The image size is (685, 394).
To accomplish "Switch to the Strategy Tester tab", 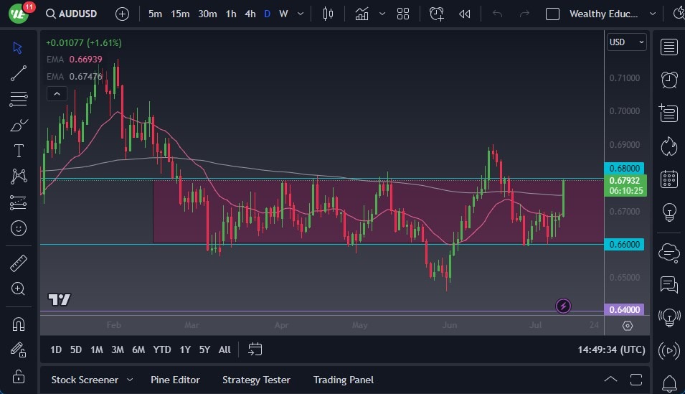I will click(256, 380).
